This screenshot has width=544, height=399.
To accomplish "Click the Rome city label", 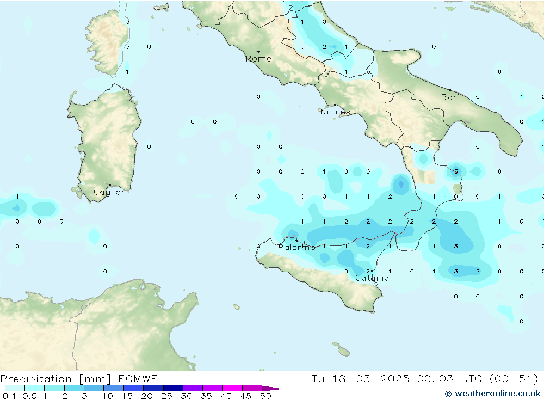I will [x=258, y=59].
